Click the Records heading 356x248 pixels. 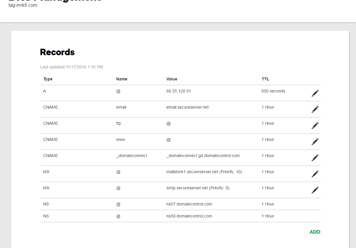click(x=57, y=52)
